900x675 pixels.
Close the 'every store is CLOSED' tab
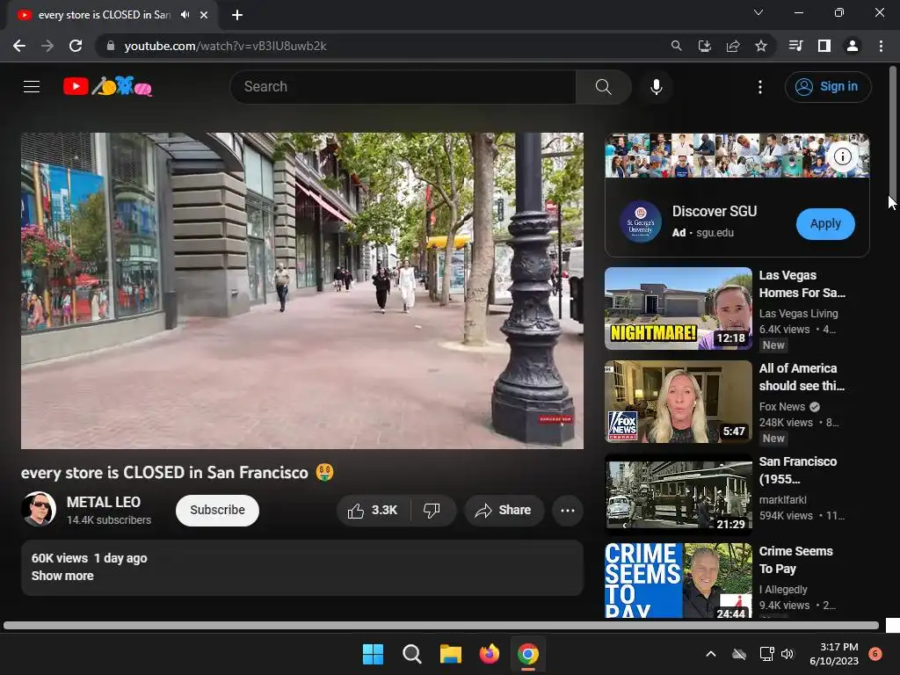204,15
